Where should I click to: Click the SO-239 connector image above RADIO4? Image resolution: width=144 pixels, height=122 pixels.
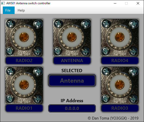click(x=120, y=38)
